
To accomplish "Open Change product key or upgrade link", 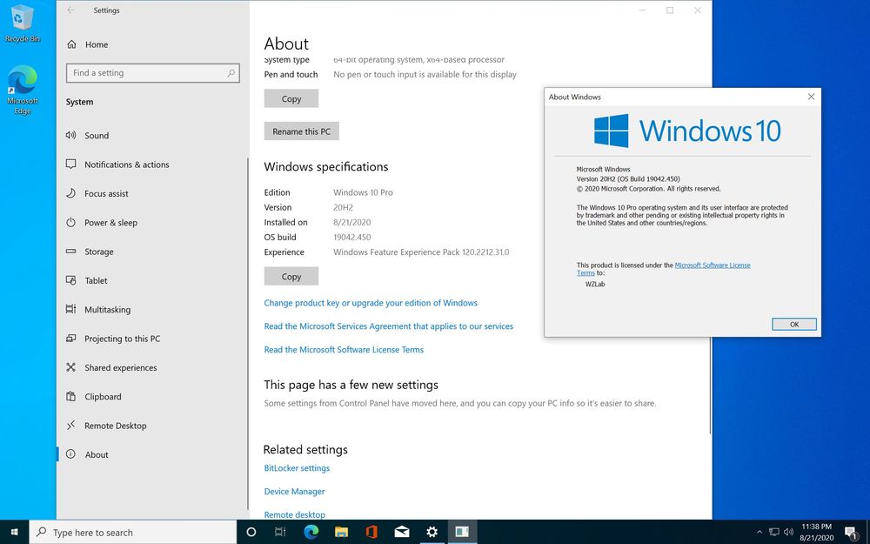I will (371, 303).
